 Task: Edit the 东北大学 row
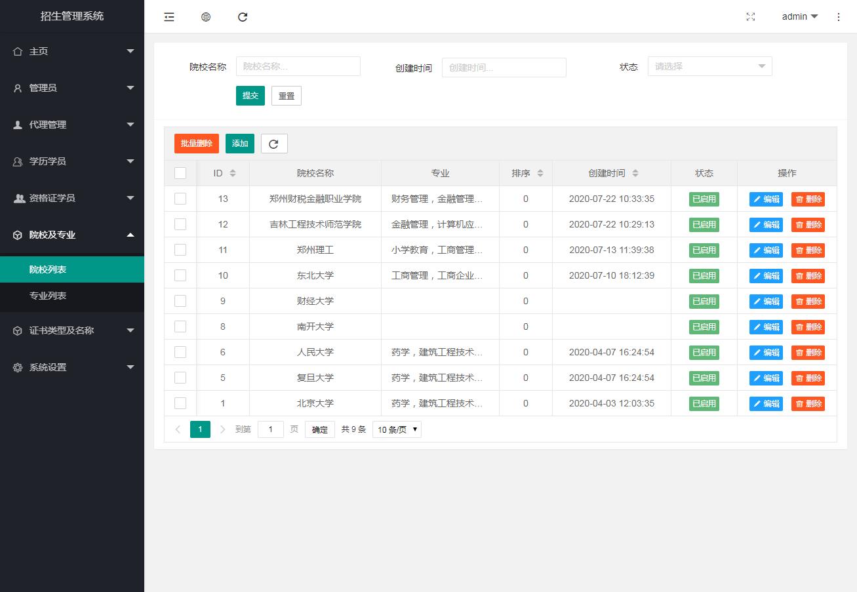pos(766,276)
